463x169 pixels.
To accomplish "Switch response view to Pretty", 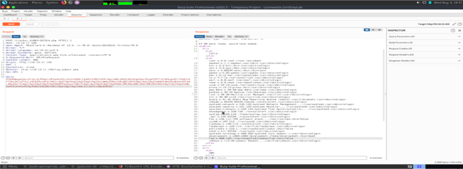I will coord(199,36).
